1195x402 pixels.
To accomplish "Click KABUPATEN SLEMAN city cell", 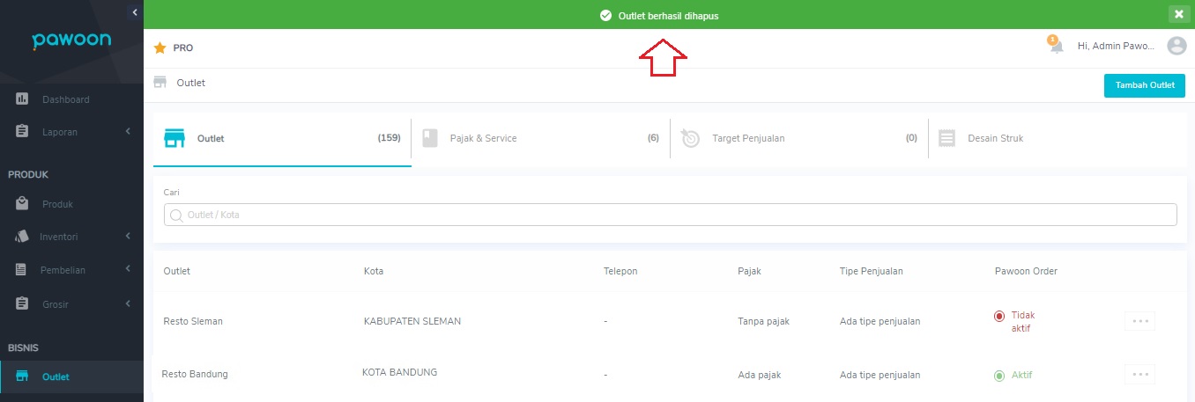I will (x=412, y=321).
